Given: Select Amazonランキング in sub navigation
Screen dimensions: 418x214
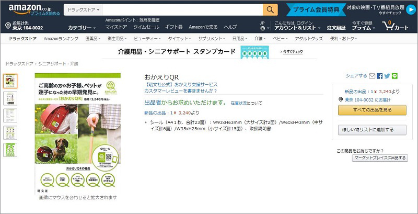Looking at the screenshot, I should click(x=61, y=39).
